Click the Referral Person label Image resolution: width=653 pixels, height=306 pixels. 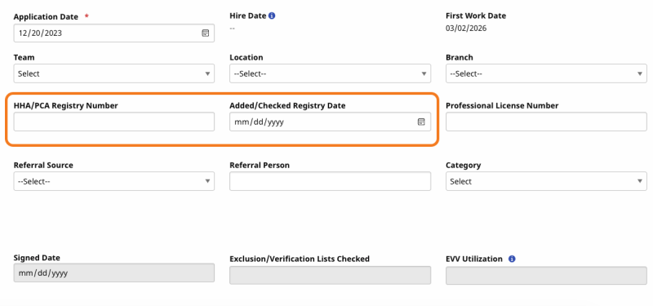260,165
